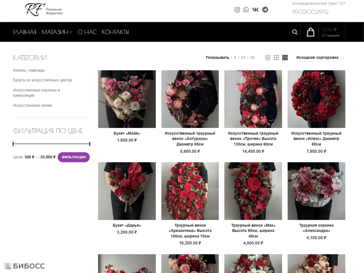Switch to two-column grid view icon
The image size is (364, 273).
[268, 58]
